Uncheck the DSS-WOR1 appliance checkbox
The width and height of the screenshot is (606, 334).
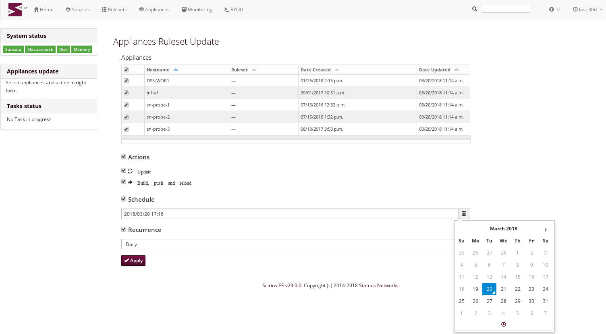click(x=126, y=81)
